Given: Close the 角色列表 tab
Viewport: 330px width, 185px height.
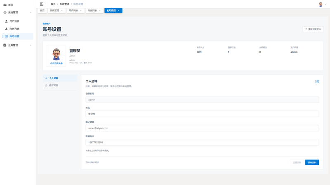Looking at the screenshot, I should (100, 11).
